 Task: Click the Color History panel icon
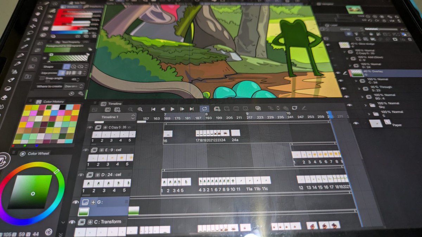pyautogui.click(x=38, y=102)
